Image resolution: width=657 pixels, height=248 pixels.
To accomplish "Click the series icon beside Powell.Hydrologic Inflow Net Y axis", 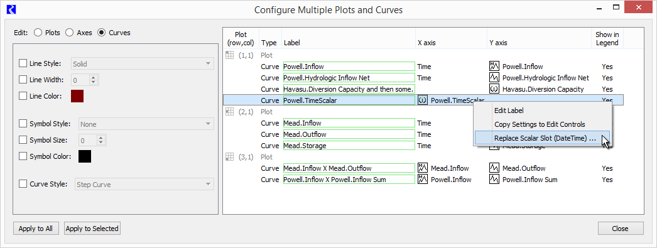I will tap(494, 77).
